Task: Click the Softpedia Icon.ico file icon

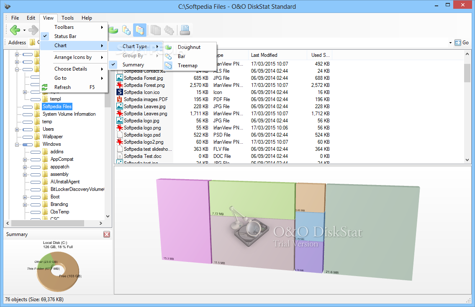Action: (120, 92)
